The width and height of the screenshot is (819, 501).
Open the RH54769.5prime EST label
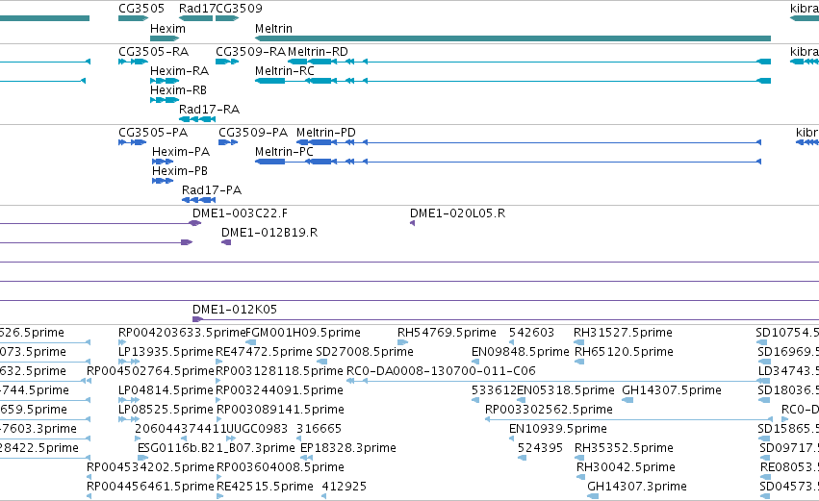[447, 333]
